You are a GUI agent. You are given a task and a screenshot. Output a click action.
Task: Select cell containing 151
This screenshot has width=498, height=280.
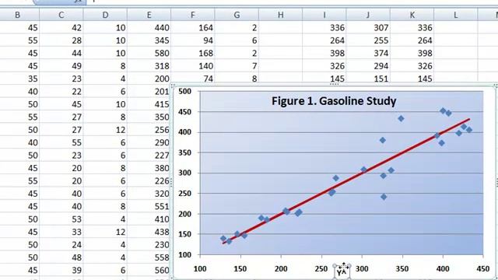coord(368,78)
